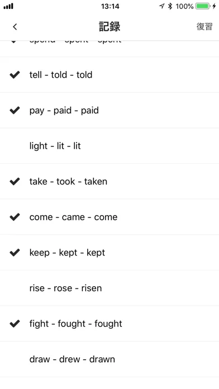The width and height of the screenshot is (219, 389).
Task: Select the keep - kept - kept text
Action: tap(67, 253)
